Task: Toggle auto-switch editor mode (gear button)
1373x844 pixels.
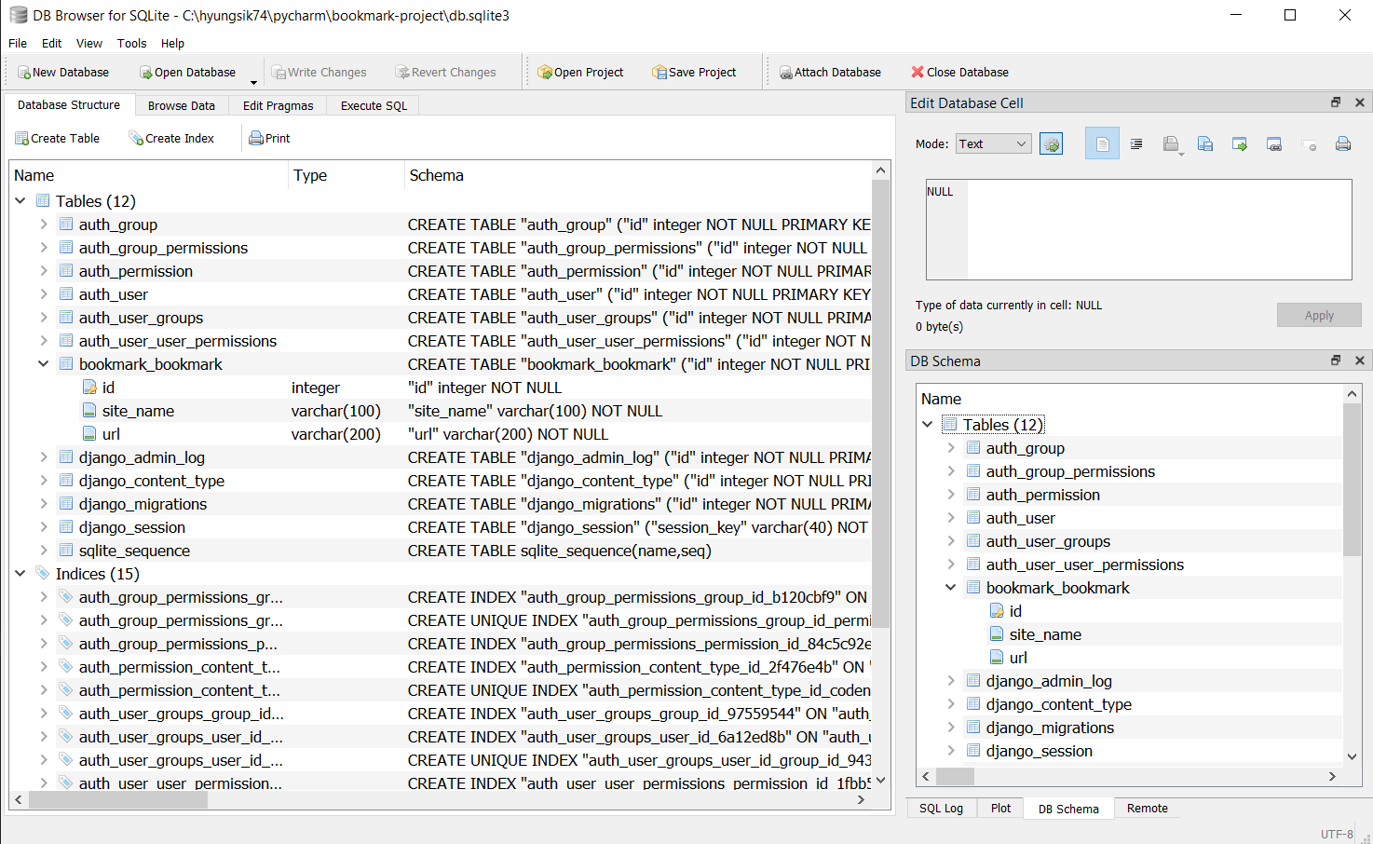Action: click(1051, 144)
